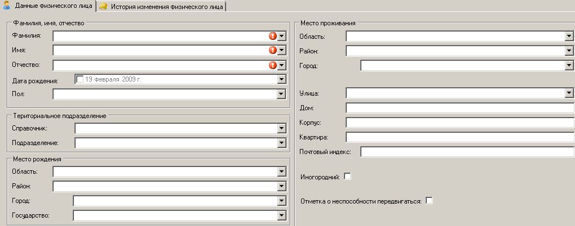Select the Данные физического лица tab
Viewport: 575px width, 226px height.
tap(48, 6)
